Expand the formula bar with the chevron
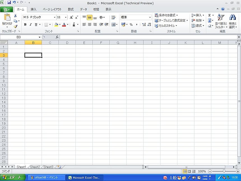Screen dimensions: 241x181 [239, 37]
